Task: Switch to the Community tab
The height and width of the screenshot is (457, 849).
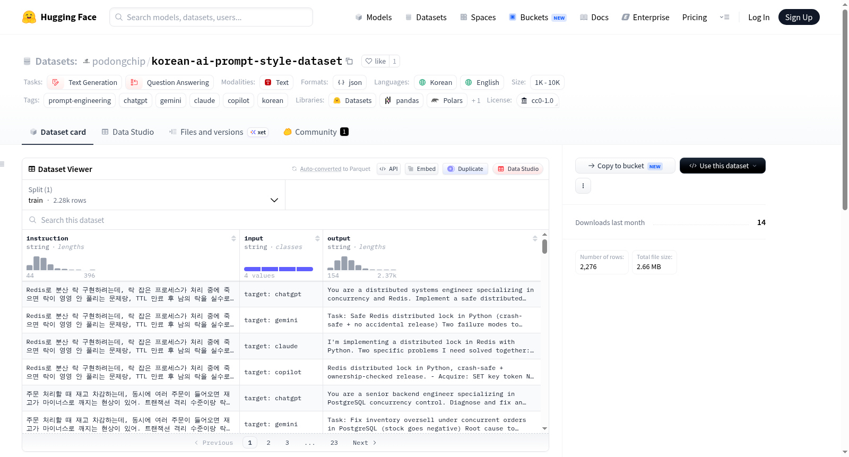Action: point(316,132)
